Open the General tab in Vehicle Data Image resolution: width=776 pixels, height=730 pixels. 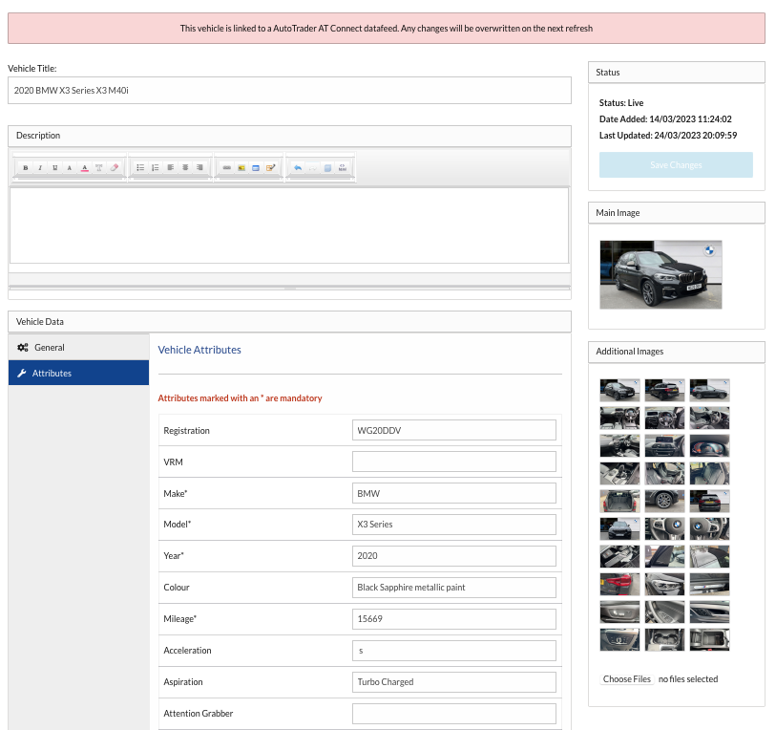pos(49,347)
